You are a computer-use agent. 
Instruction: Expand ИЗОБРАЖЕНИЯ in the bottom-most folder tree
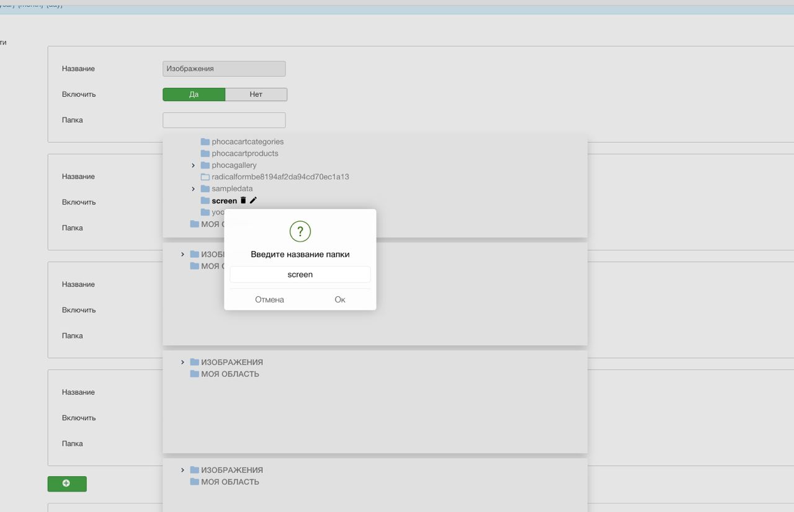(182, 470)
